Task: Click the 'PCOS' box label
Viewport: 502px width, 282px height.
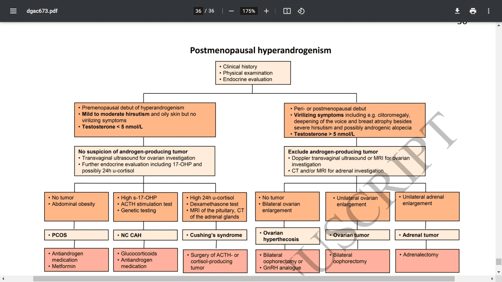Action: (59, 235)
